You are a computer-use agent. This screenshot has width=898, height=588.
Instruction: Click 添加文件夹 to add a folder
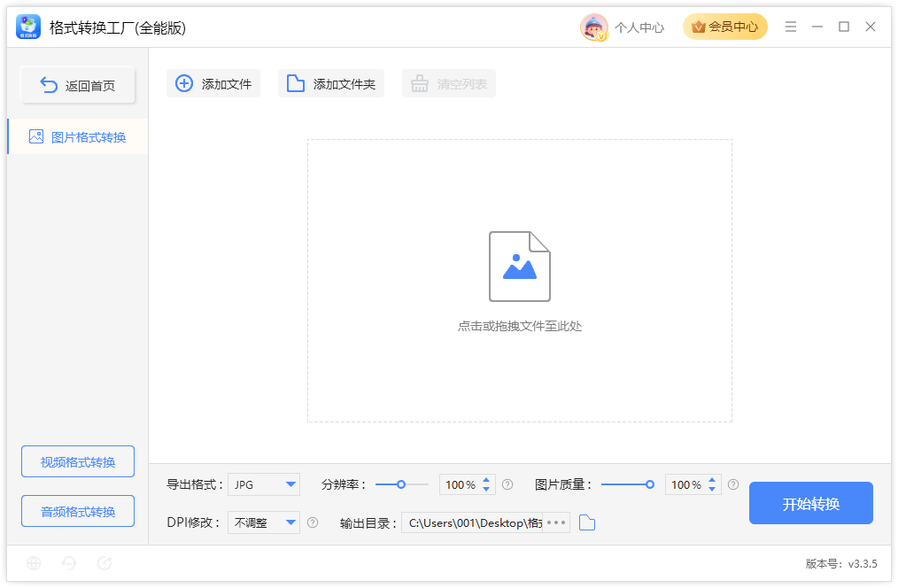pyautogui.click(x=331, y=83)
